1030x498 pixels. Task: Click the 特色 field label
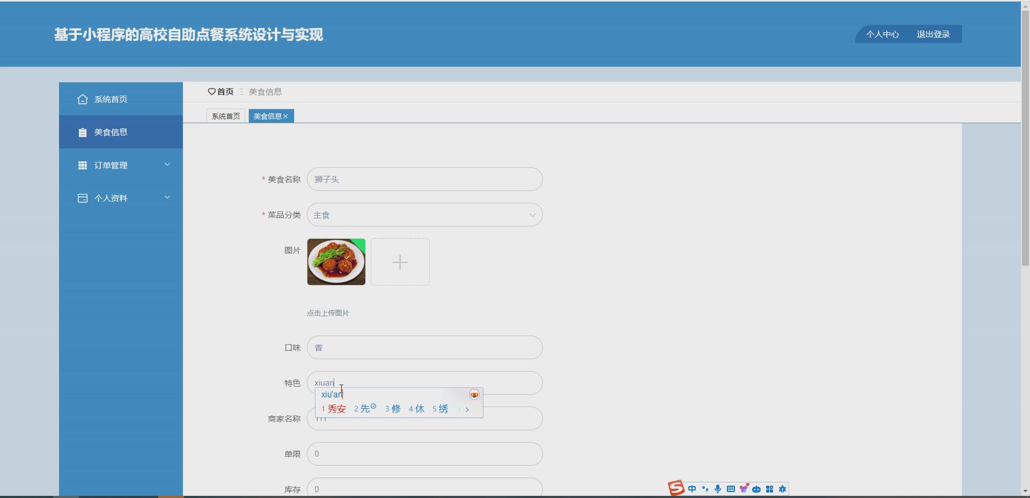point(292,383)
